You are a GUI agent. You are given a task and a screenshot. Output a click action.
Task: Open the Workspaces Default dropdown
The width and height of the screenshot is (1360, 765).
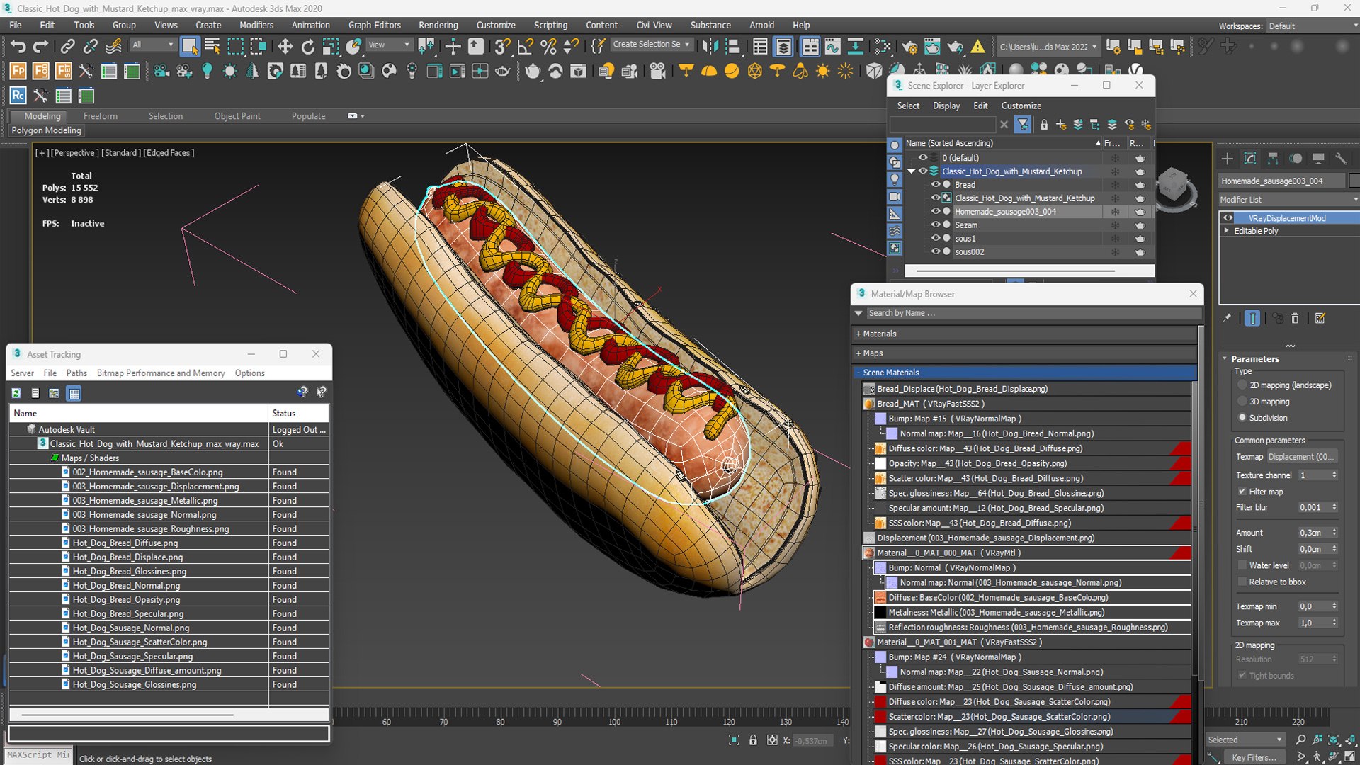point(1313,25)
